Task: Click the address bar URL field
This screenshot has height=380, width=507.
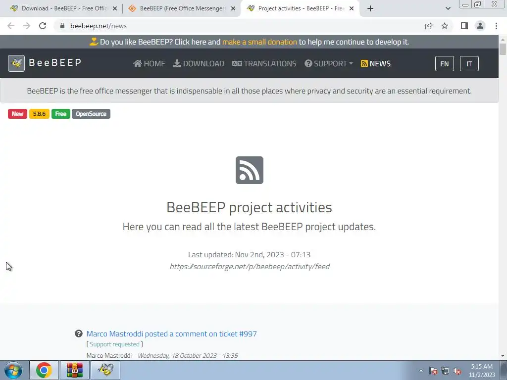Action: [x=239, y=26]
